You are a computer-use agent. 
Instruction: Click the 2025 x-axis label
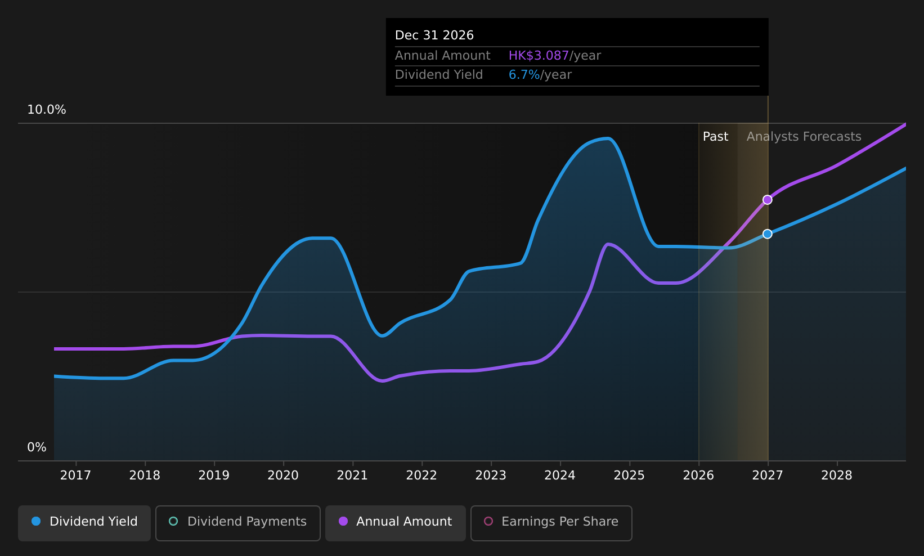[629, 476]
